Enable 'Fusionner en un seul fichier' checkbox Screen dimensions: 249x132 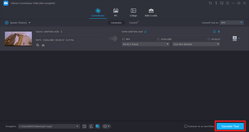186,126
